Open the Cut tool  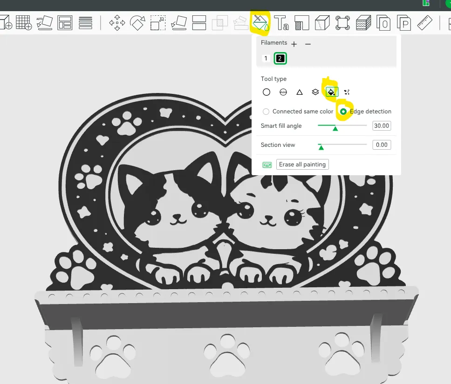click(199, 22)
